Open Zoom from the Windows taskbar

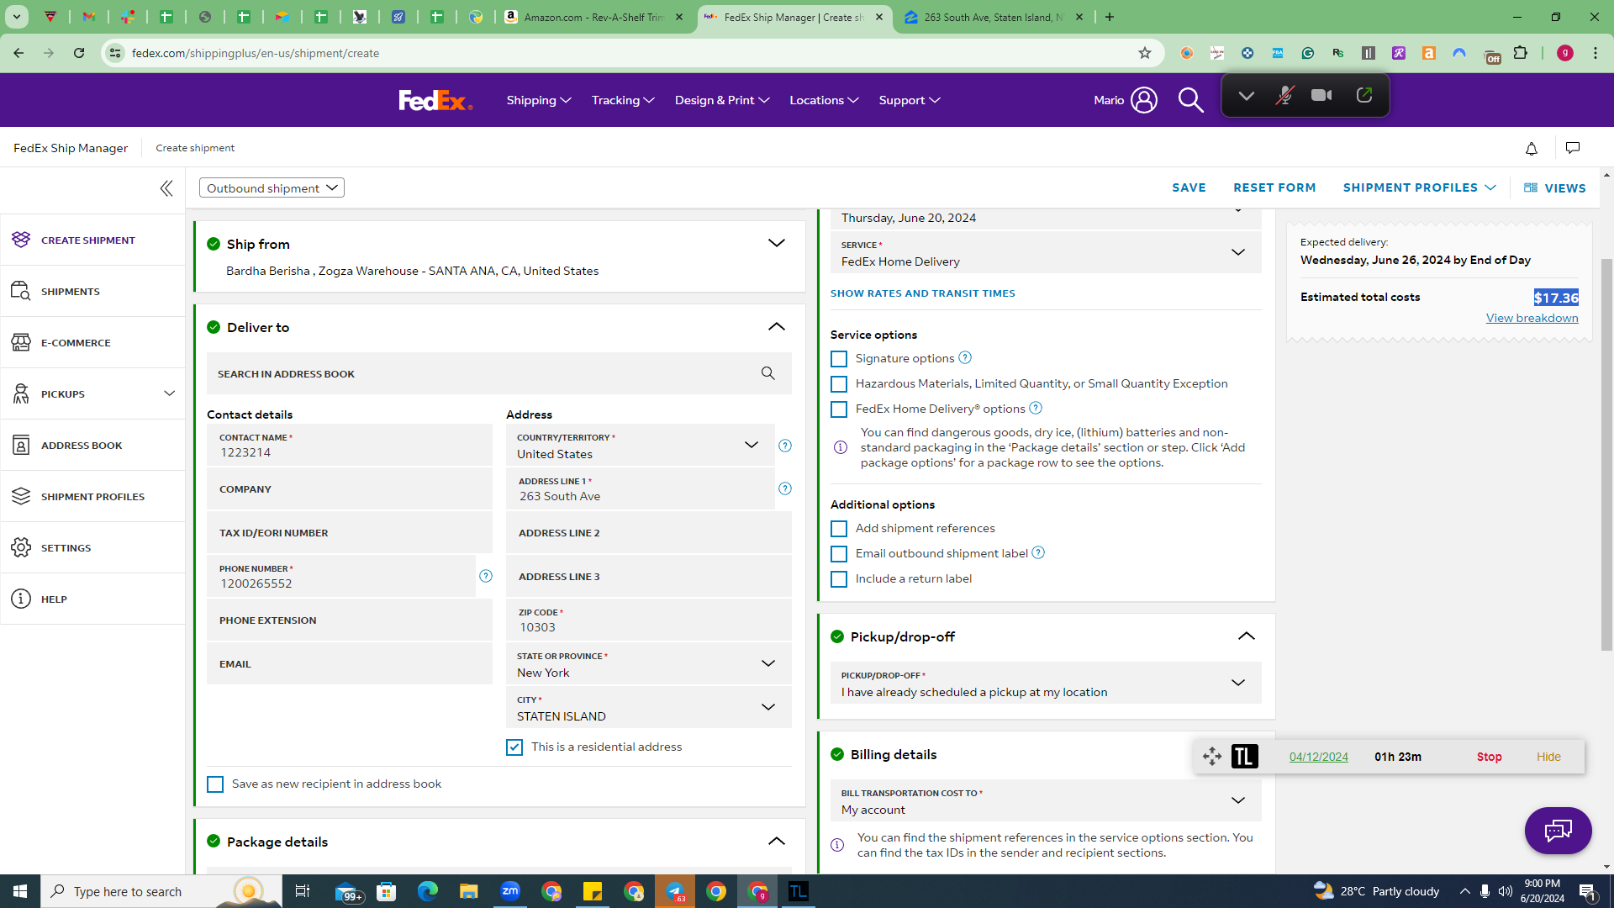[510, 891]
